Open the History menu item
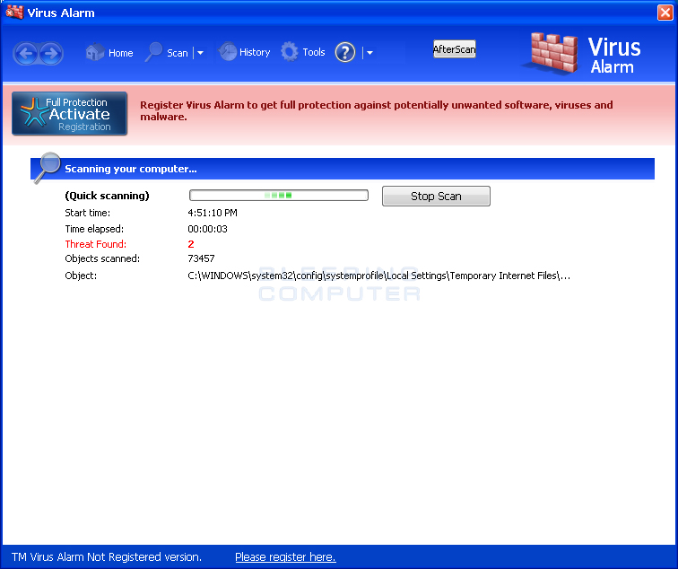Image resolution: width=678 pixels, height=569 pixels. coord(255,52)
